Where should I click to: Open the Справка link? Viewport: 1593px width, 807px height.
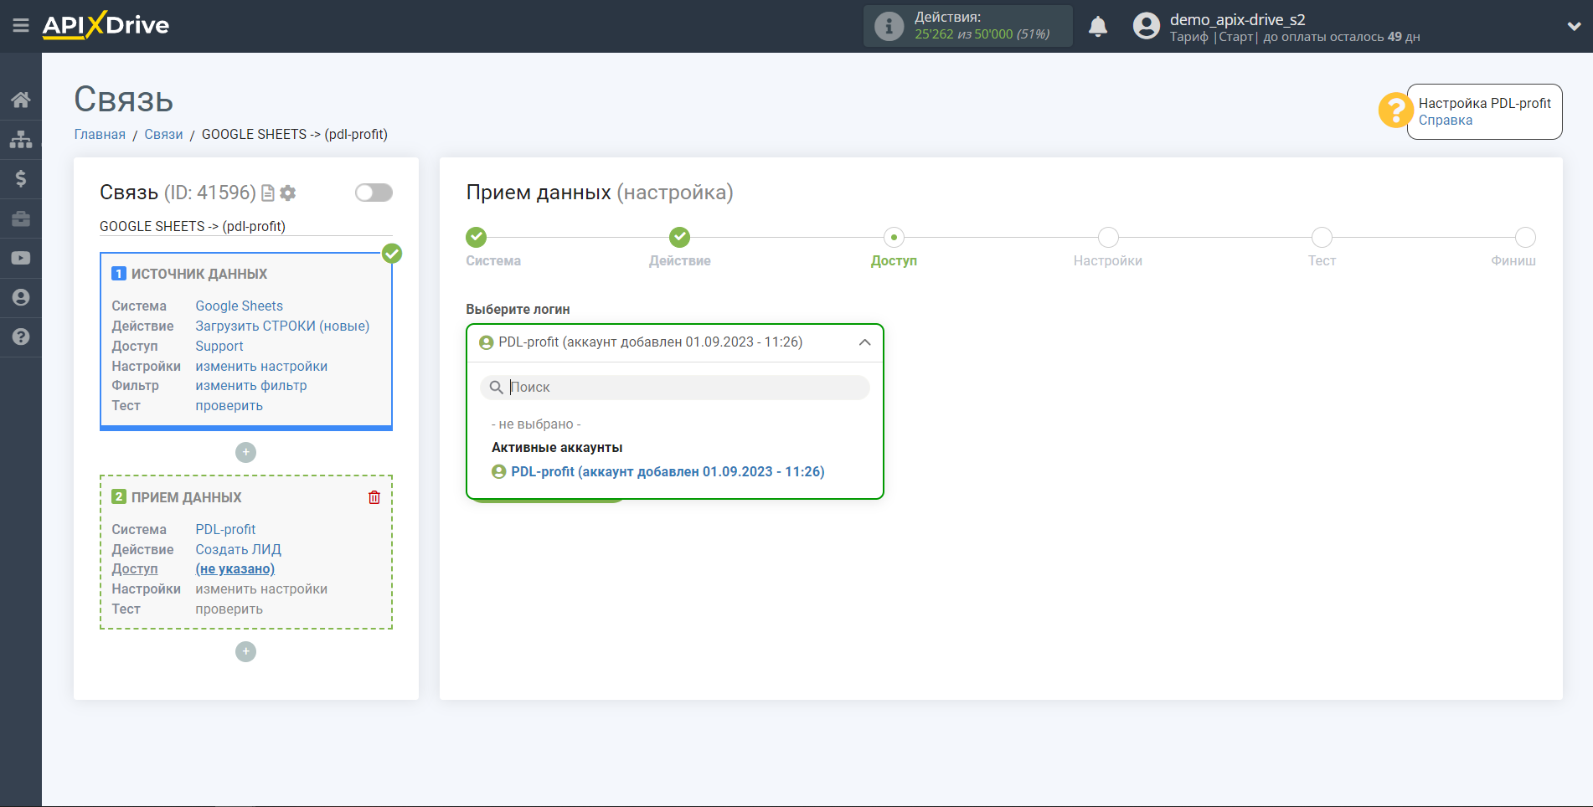(1445, 121)
